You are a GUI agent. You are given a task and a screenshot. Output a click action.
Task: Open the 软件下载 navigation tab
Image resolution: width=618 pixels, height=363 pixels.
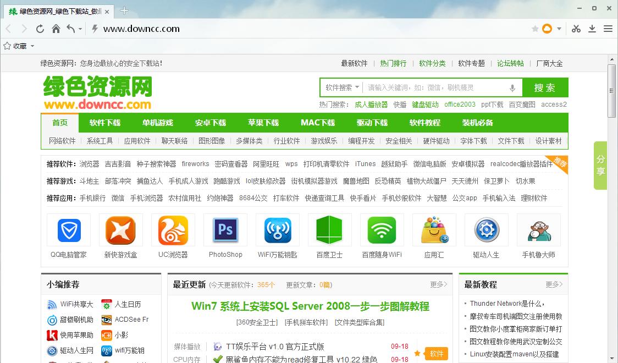pos(105,123)
